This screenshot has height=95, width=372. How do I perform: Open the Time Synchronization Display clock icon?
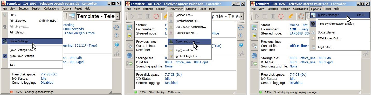314,24
